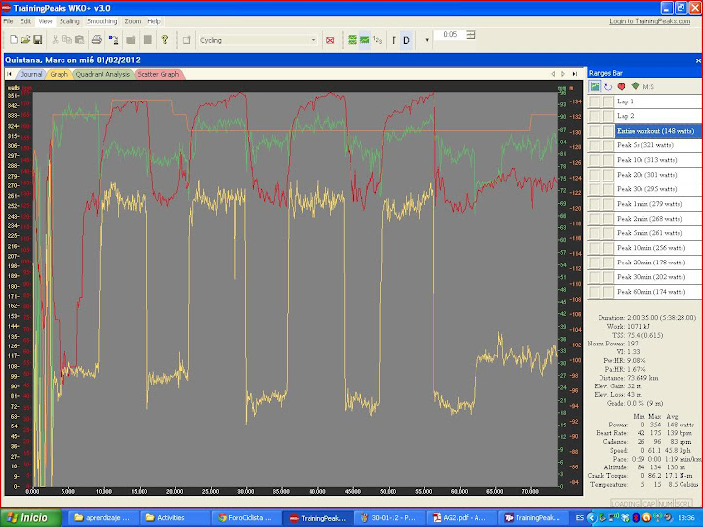Viewport: 703px width, 527px height.
Task: Click the Cut scissors icon
Action: pyautogui.click(x=55, y=40)
